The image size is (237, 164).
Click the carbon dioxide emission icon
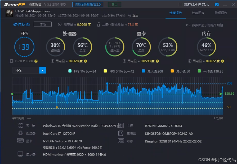pyautogui.click(x=99, y=24)
